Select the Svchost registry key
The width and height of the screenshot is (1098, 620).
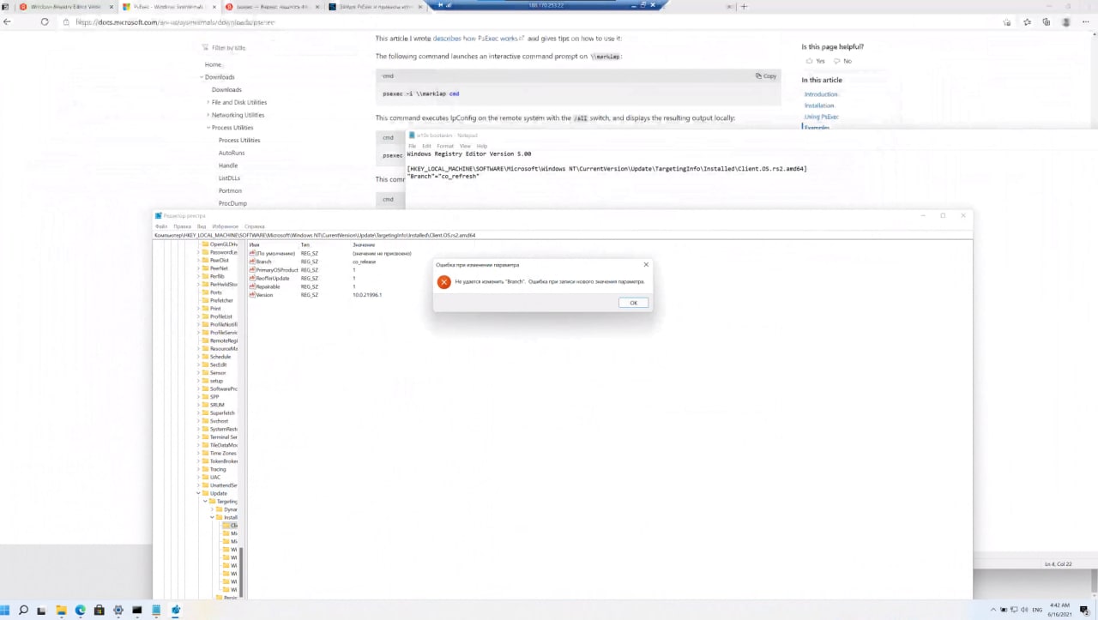click(220, 421)
